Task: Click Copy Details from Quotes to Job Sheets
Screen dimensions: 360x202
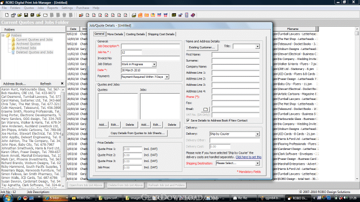Action: pos(138,133)
